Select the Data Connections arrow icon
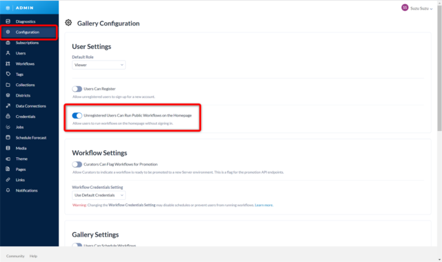 click(8, 106)
